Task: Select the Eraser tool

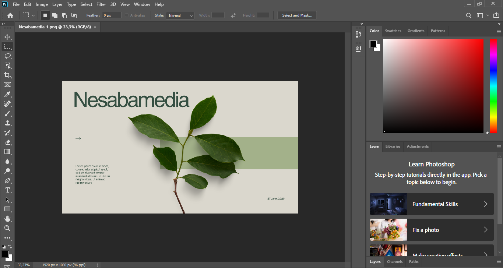Action: [7, 142]
